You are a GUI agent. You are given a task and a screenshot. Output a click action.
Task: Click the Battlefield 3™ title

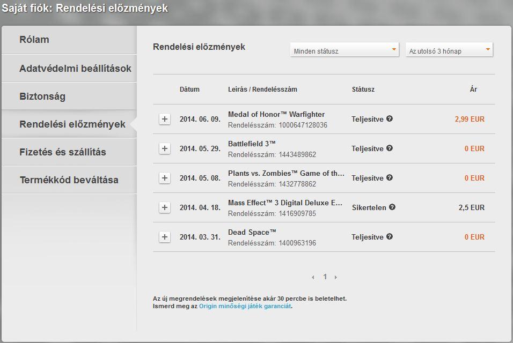[x=252, y=144]
